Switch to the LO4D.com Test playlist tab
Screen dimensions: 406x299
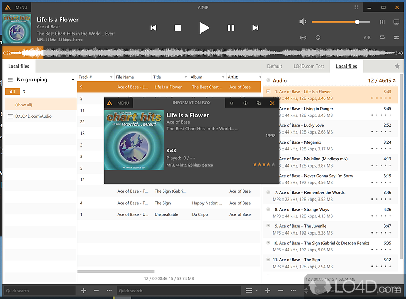[x=309, y=67]
